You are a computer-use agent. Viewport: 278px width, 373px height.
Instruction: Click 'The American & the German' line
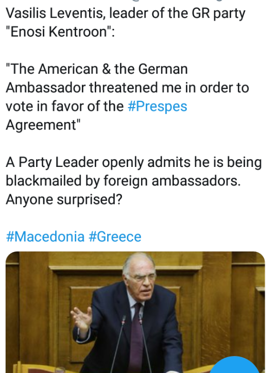(97, 69)
